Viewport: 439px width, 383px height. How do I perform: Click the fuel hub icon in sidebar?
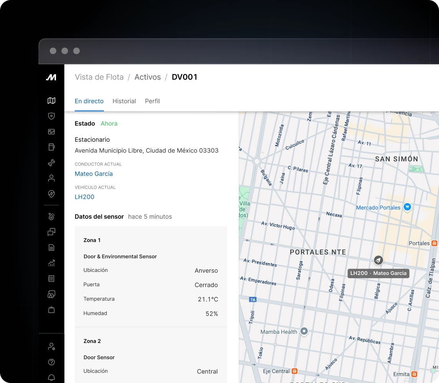pos(51,147)
